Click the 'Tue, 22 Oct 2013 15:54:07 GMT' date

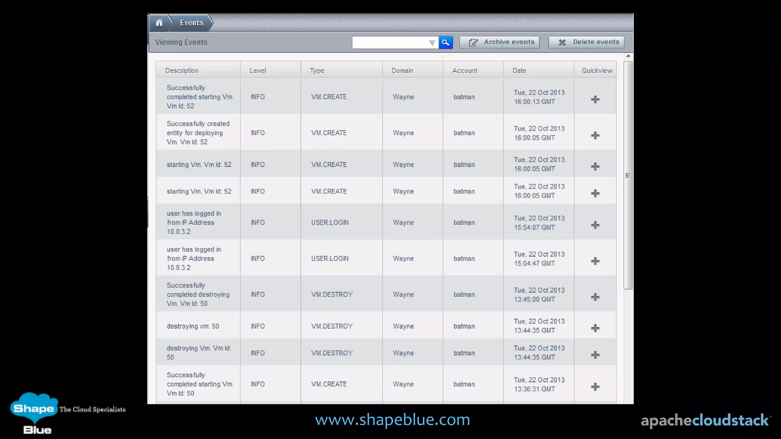pyautogui.click(x=539, y=223)
